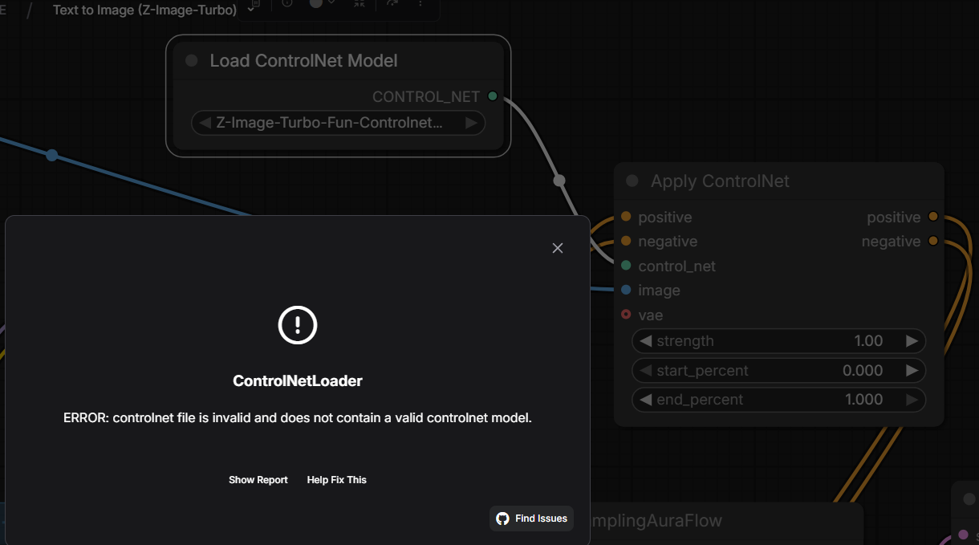The width and height of the screenshot is (979, 545).
Task: Decrease strength with the left arrow
Action: 645,341
